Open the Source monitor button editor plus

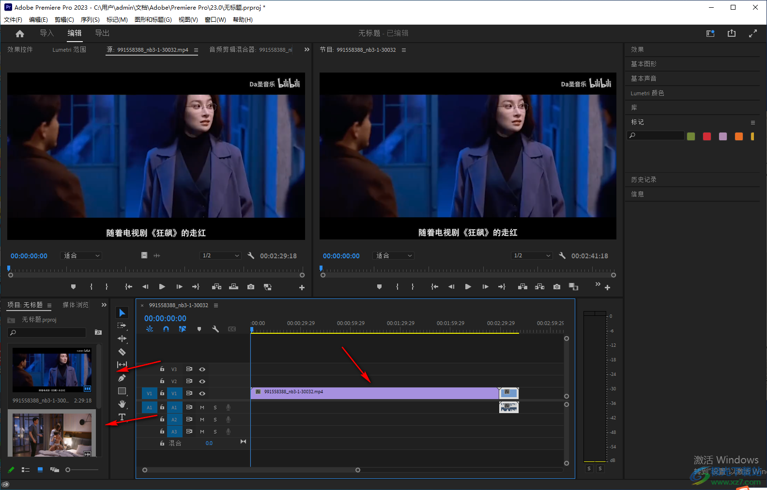point(302,287)
